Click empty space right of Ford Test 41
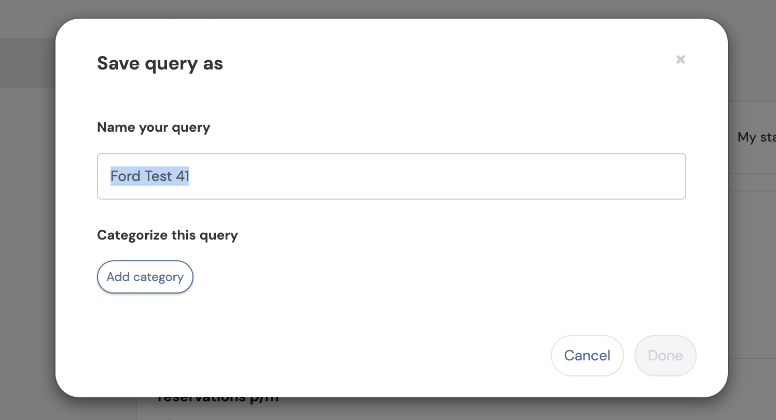776x420 pixels. point(436,176)
